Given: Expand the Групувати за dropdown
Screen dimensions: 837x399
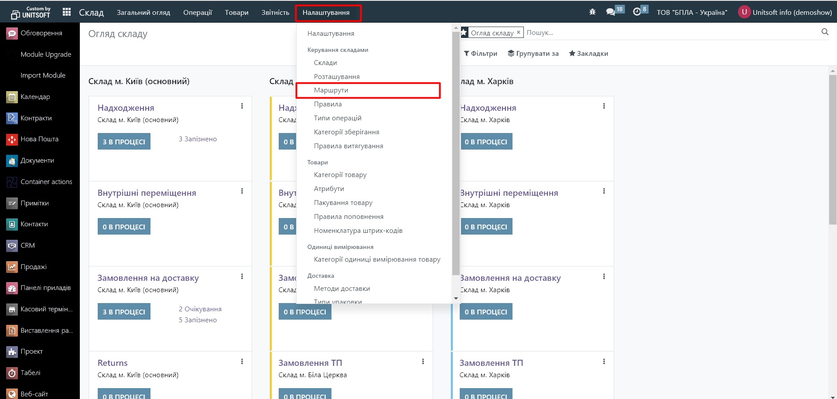Looking at the screenshot, I should 533,54.
